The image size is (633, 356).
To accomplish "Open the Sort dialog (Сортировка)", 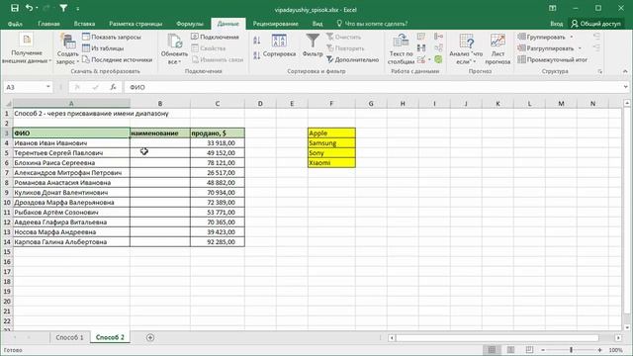I will click(279, 45).
